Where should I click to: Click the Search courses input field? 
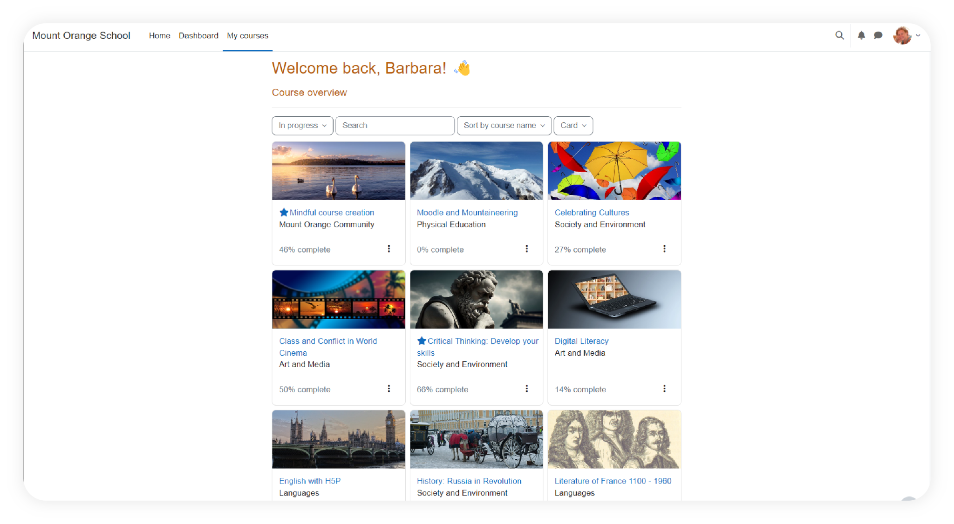[x=393, y=125]
